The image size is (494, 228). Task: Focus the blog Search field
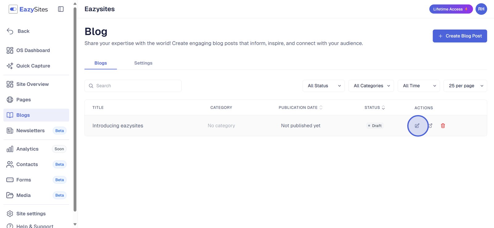[136, 86]
